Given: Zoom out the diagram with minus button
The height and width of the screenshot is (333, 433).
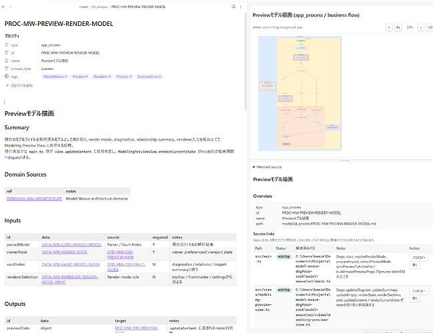Looking at the screenshot, I should [389, 27].
